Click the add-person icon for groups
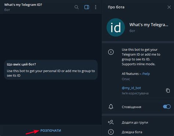The width and height of the screenshot is (174, 136). tap(110, 122)
